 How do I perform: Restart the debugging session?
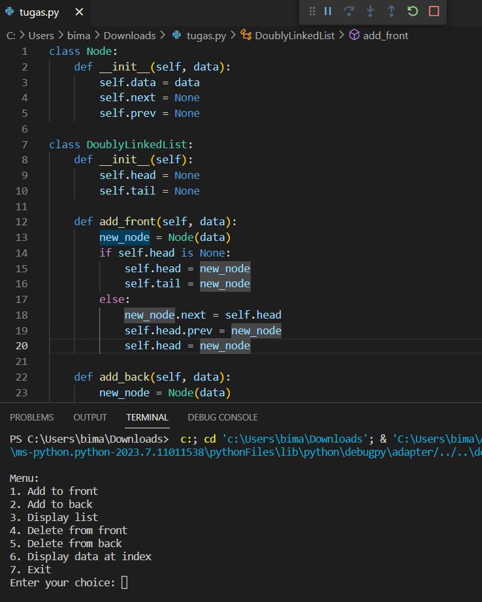(x=413, y=11)
